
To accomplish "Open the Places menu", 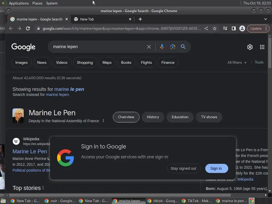I will click(x=37, y=3).
